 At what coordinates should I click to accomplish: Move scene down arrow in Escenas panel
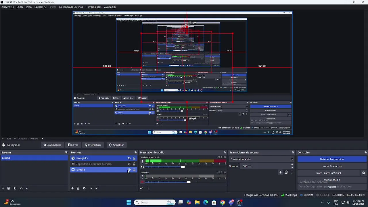27,188
